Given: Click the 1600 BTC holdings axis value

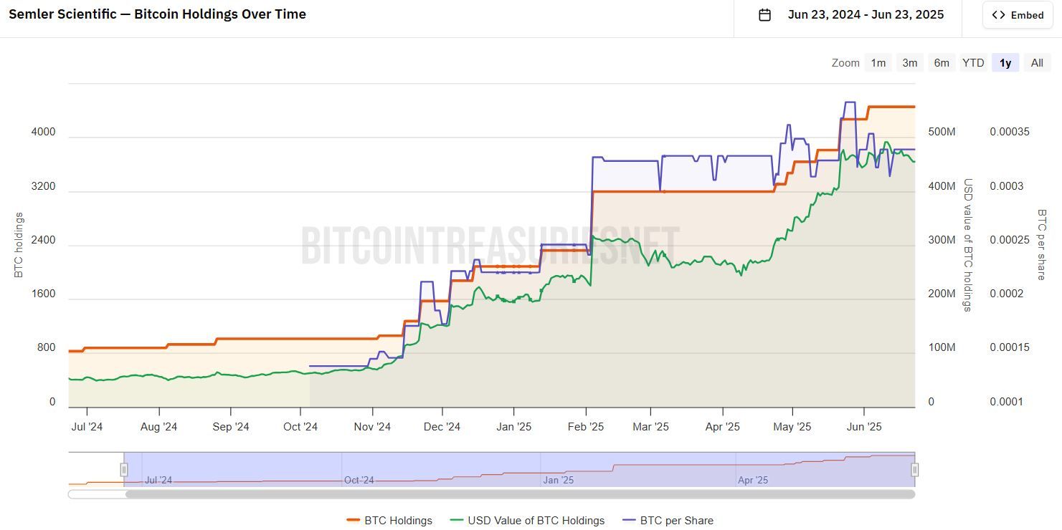Looking at the screenshot, I should tap(43, 294).
